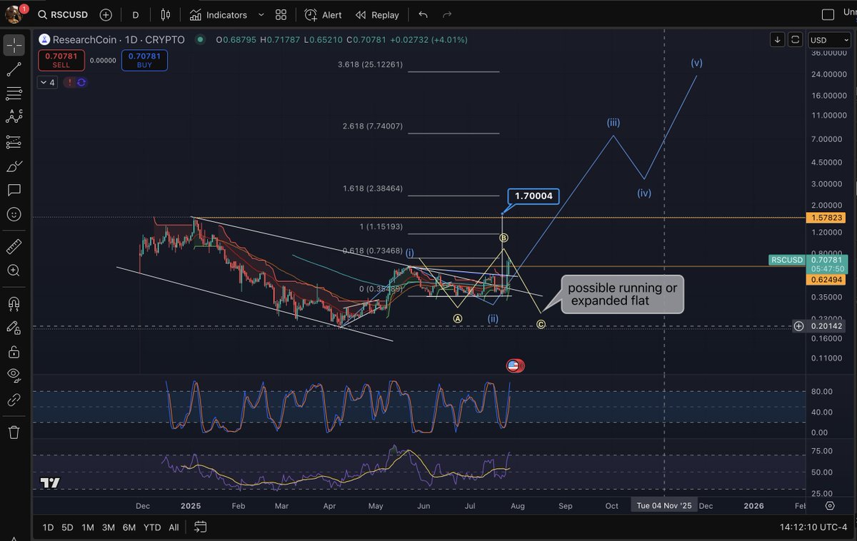
Task: Click the red SELL price button
Action: (61, 60)
